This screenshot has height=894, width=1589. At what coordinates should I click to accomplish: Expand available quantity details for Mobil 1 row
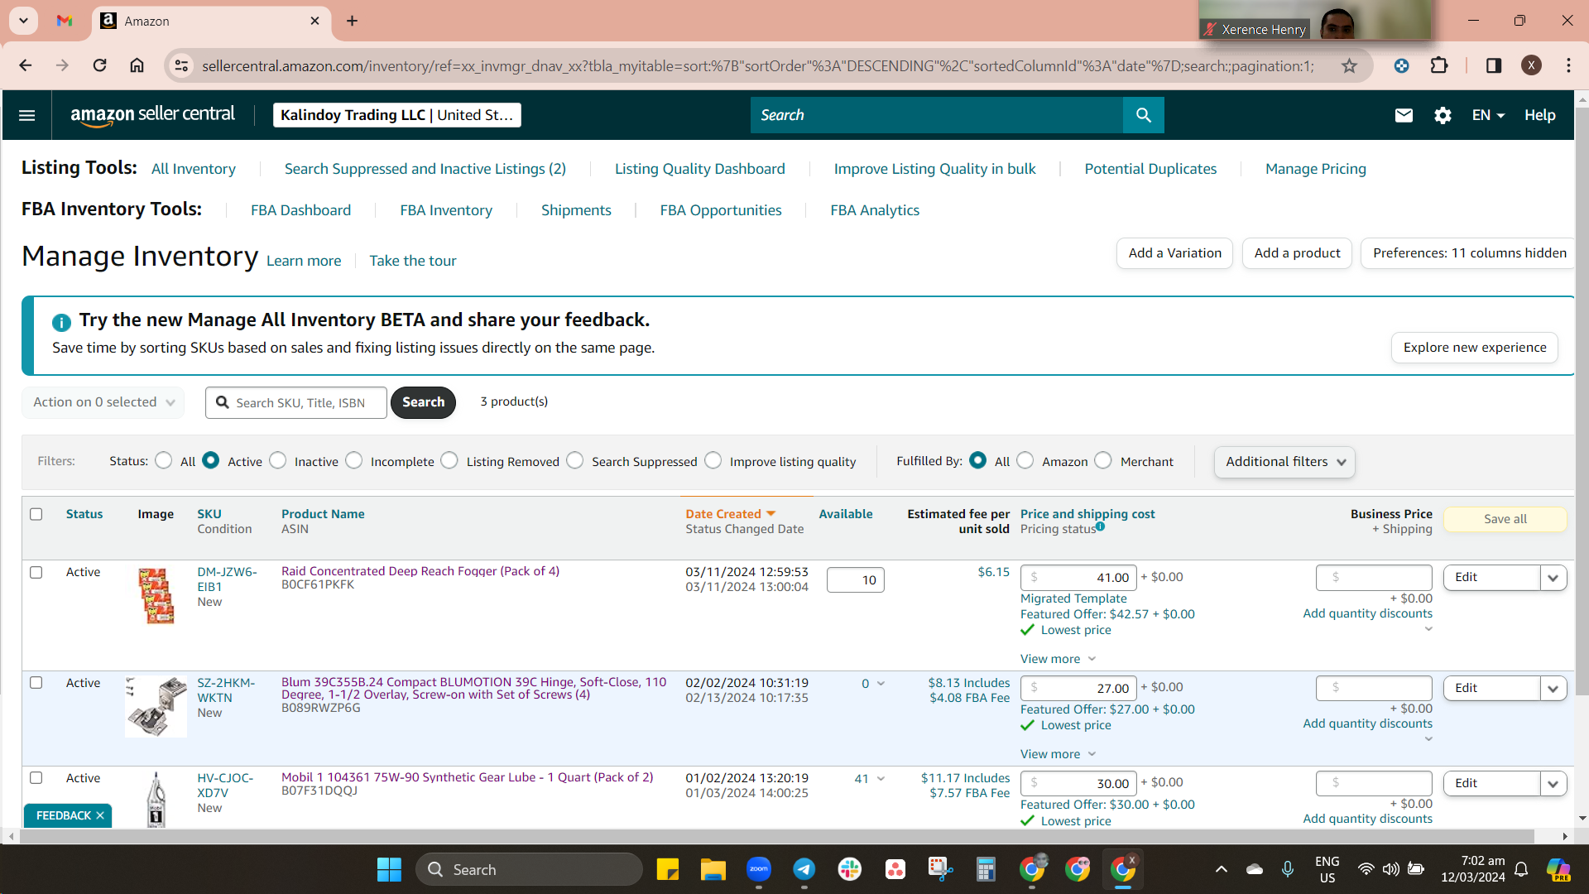coord(881,779)
